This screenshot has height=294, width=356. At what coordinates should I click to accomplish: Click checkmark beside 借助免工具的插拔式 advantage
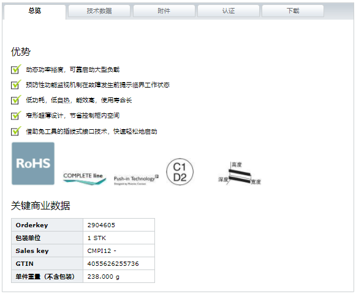(16, 131)
